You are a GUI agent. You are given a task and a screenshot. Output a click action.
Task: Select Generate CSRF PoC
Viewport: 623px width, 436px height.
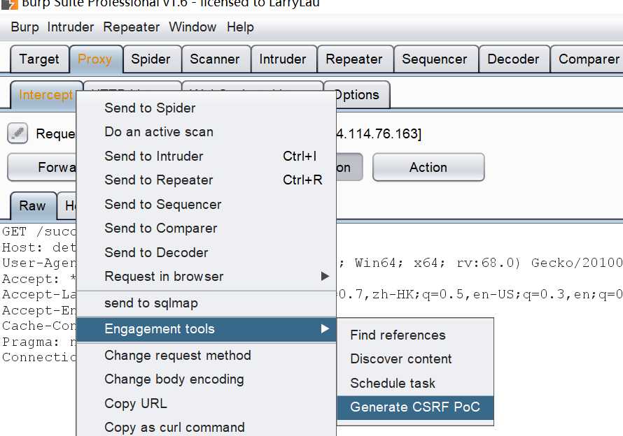415,407
